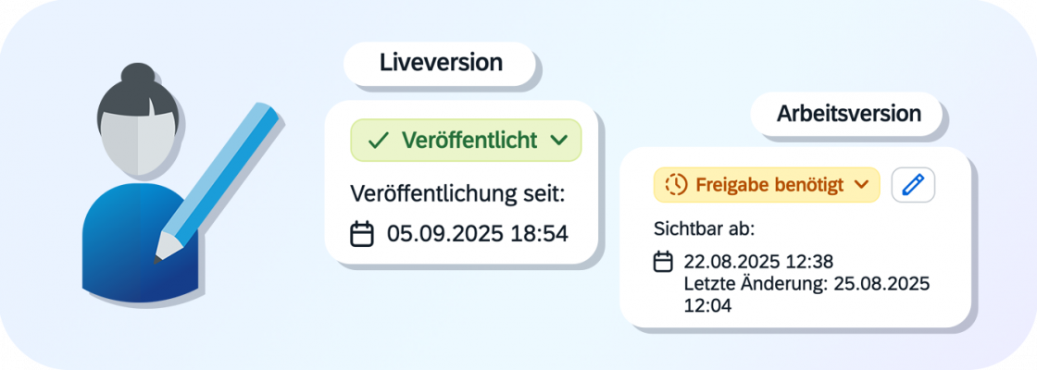Click the dashed clock icon in Freigabe badge
Screen dimensions: 1037x370
tap(677, 185)
